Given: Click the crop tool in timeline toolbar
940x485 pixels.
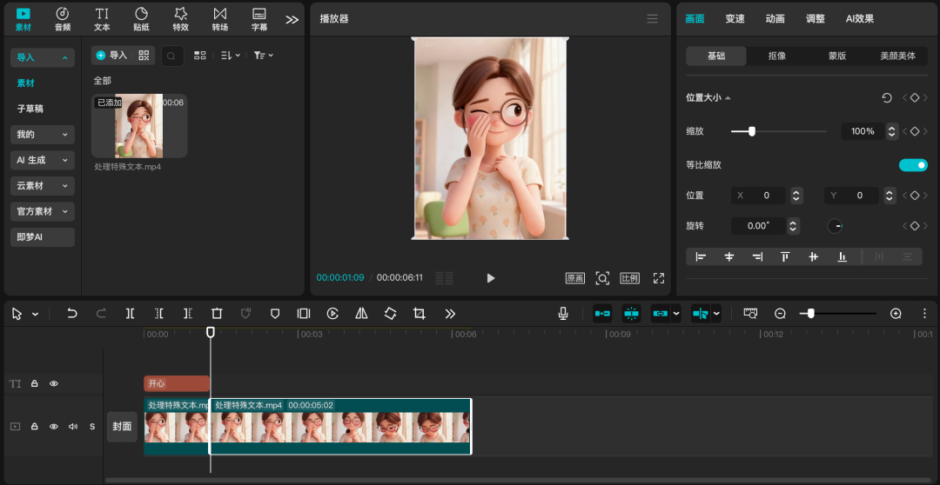Looking at the screenshot, I should [420, 314].
